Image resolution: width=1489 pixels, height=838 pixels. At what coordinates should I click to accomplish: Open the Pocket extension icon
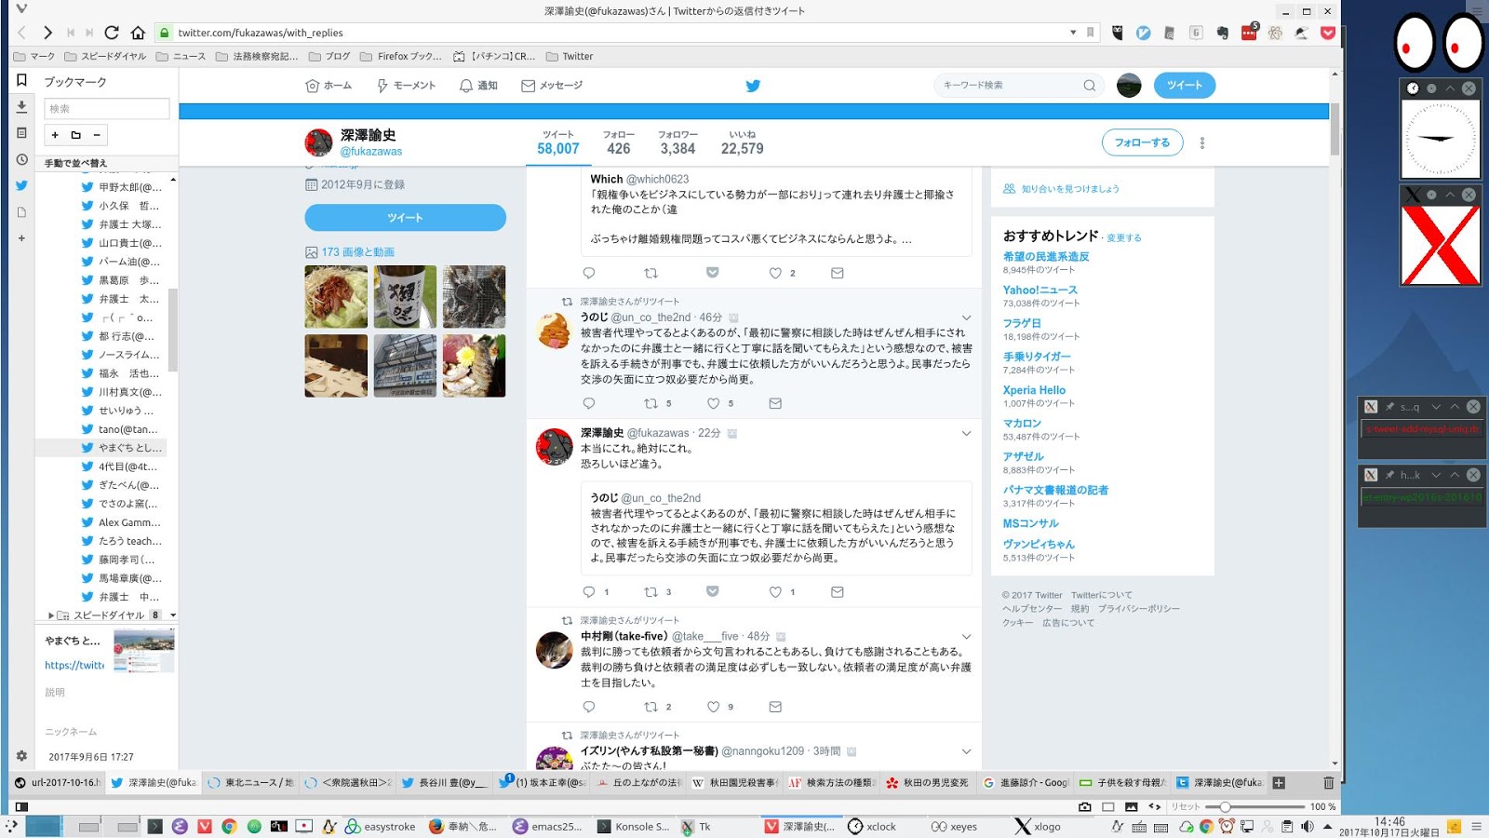click(x=1328, y=33)
